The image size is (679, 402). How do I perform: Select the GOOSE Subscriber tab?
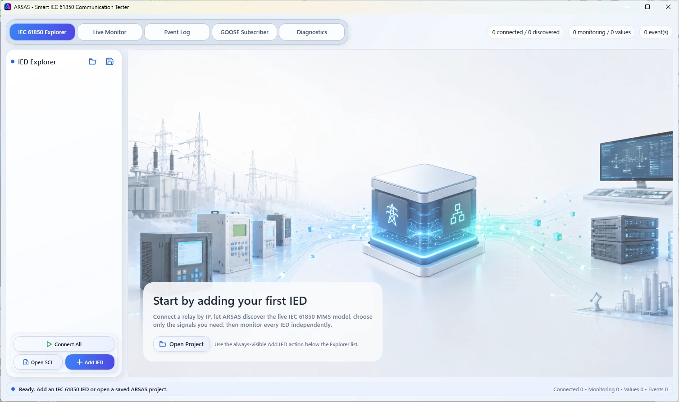(244, 32)
